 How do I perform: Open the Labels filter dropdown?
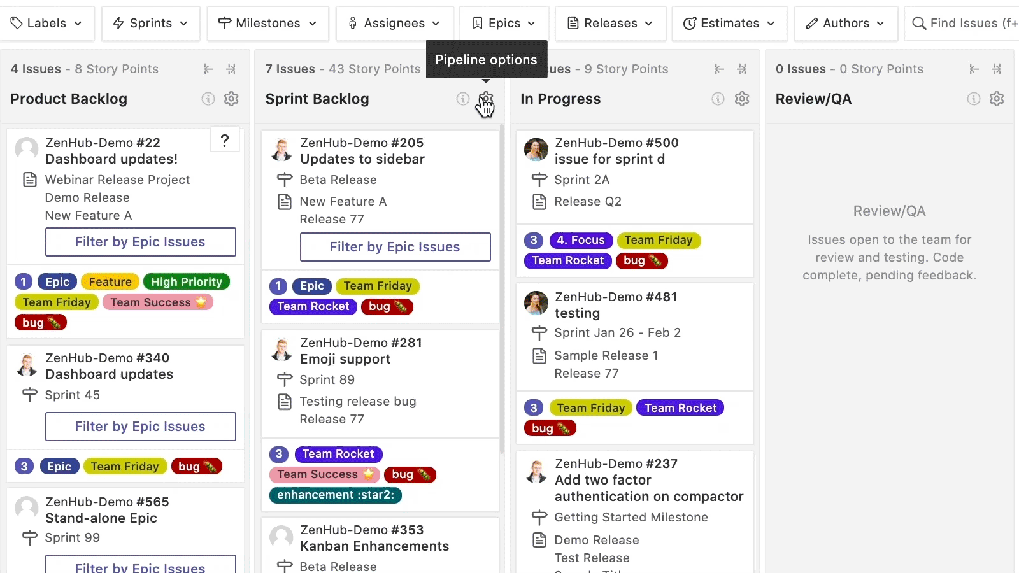[47, 24]
